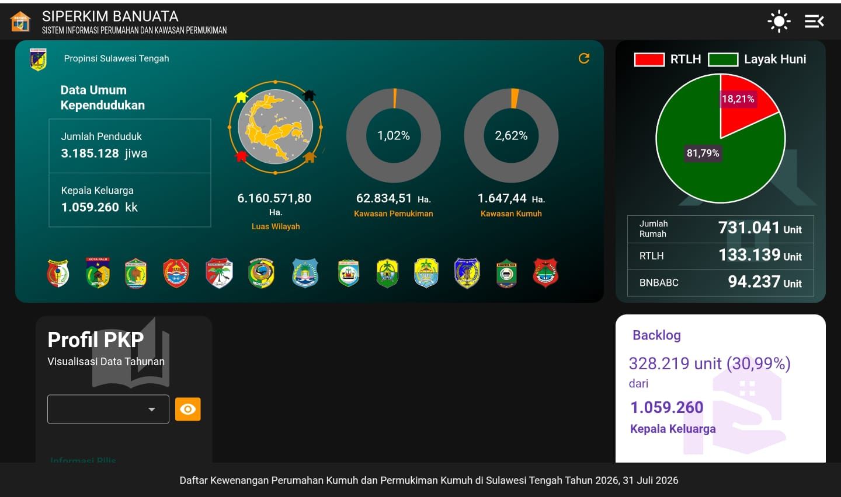Click the 328.219 unit (30,99%) backlog value

tap(710, 363)
